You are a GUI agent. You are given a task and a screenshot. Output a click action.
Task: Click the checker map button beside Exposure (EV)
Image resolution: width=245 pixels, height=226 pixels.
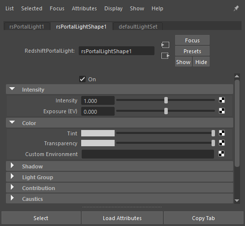222,111
